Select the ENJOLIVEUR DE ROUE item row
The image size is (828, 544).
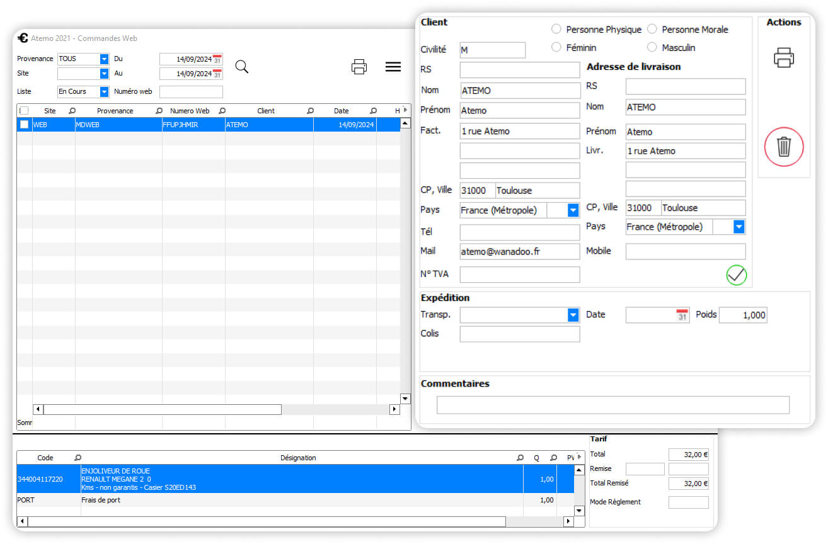pyautogui.click(x=296, y=479)
